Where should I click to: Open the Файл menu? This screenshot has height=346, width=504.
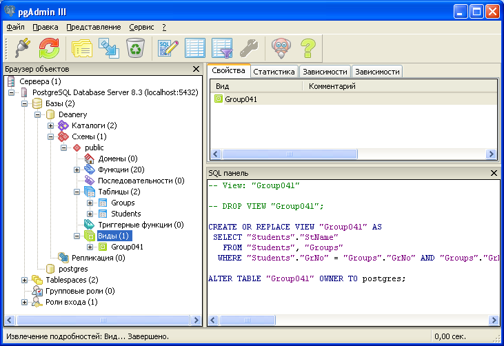pos(15,27)
